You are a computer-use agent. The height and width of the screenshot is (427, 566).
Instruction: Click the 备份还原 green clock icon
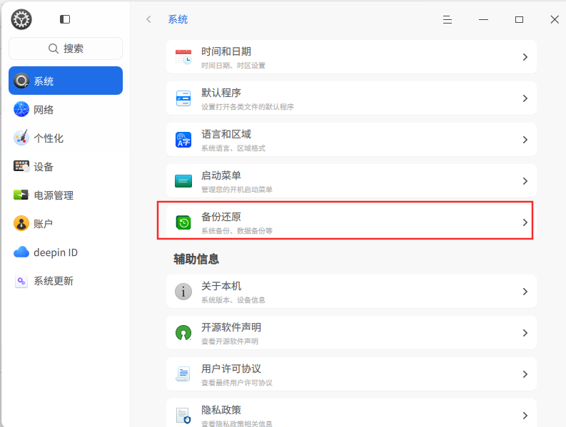pyautogui.click(x=183, y=222)
